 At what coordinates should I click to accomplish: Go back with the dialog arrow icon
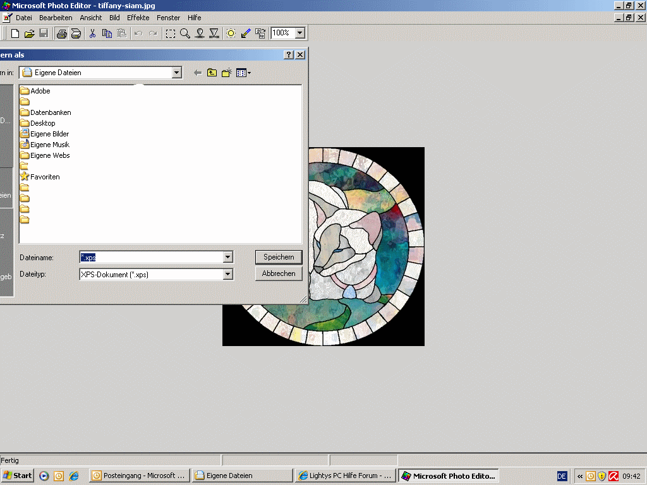tap(198, 73)
